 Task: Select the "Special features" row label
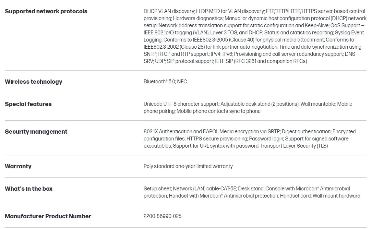28,104
